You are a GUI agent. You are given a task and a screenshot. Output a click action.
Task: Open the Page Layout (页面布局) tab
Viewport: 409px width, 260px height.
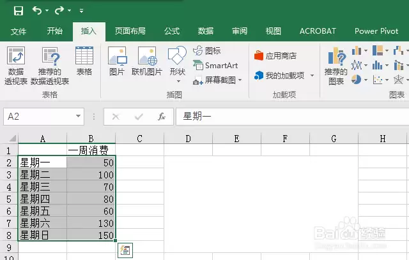(130, 31)
